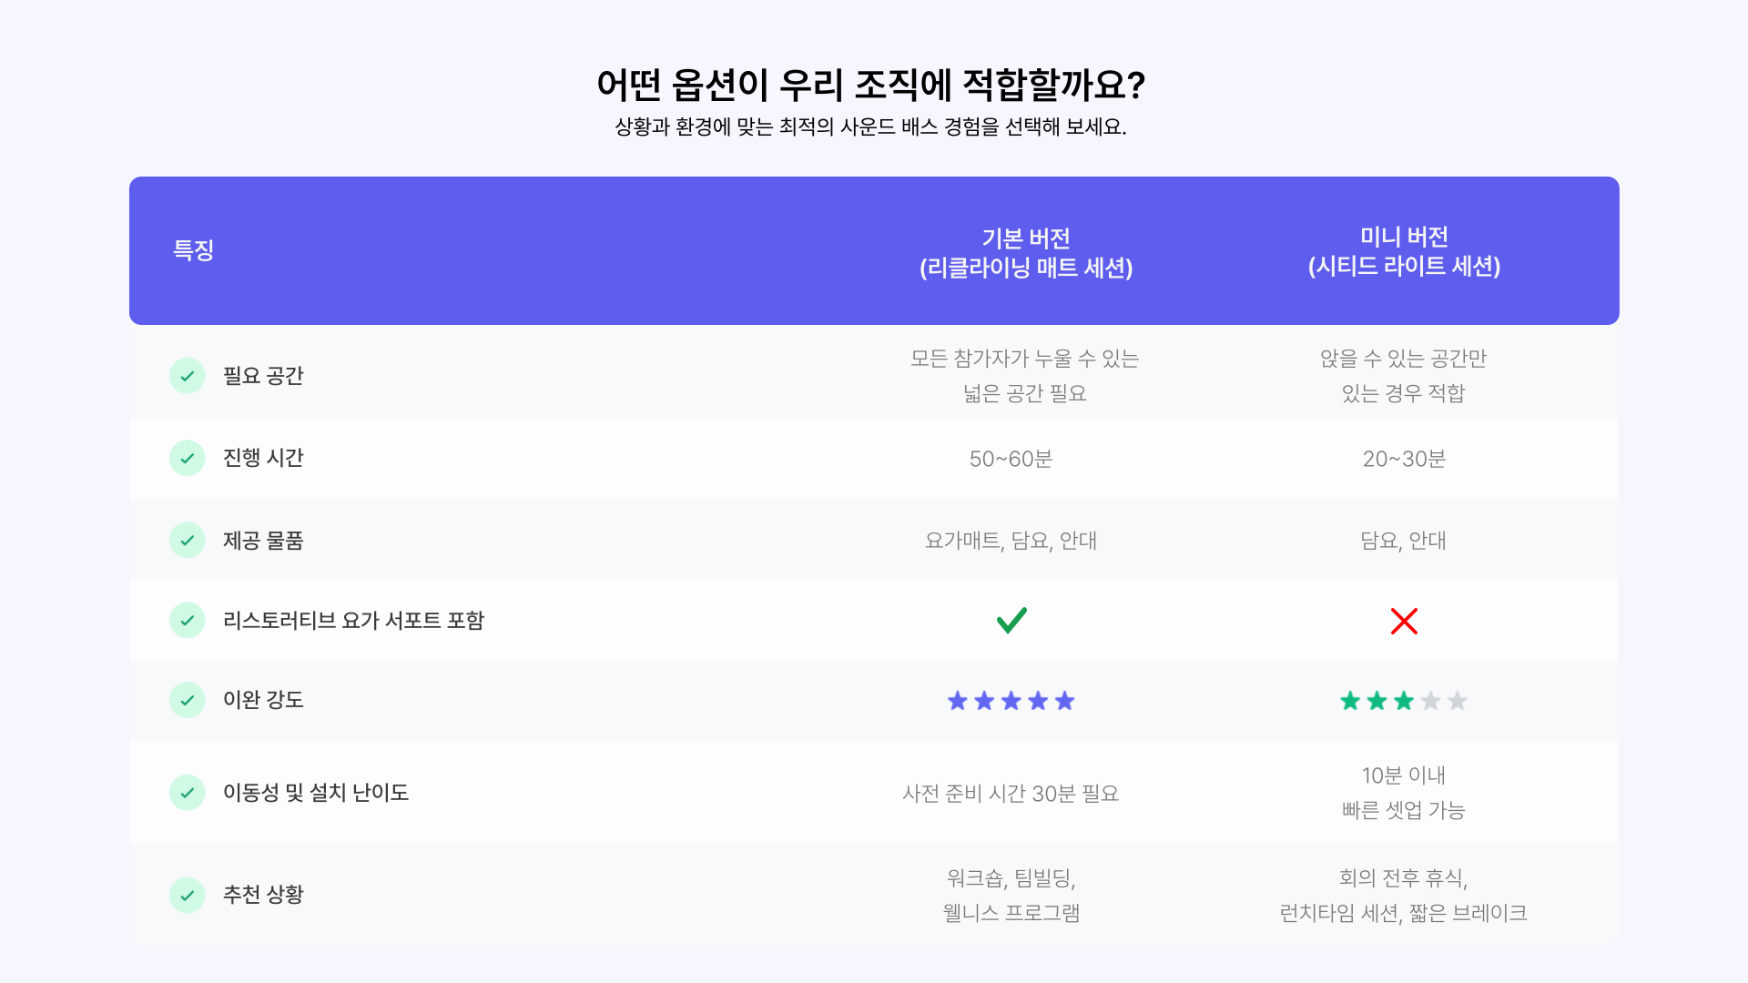
Task: Click the check icon beside 추천 상황
Action: (x=187, y=895)
